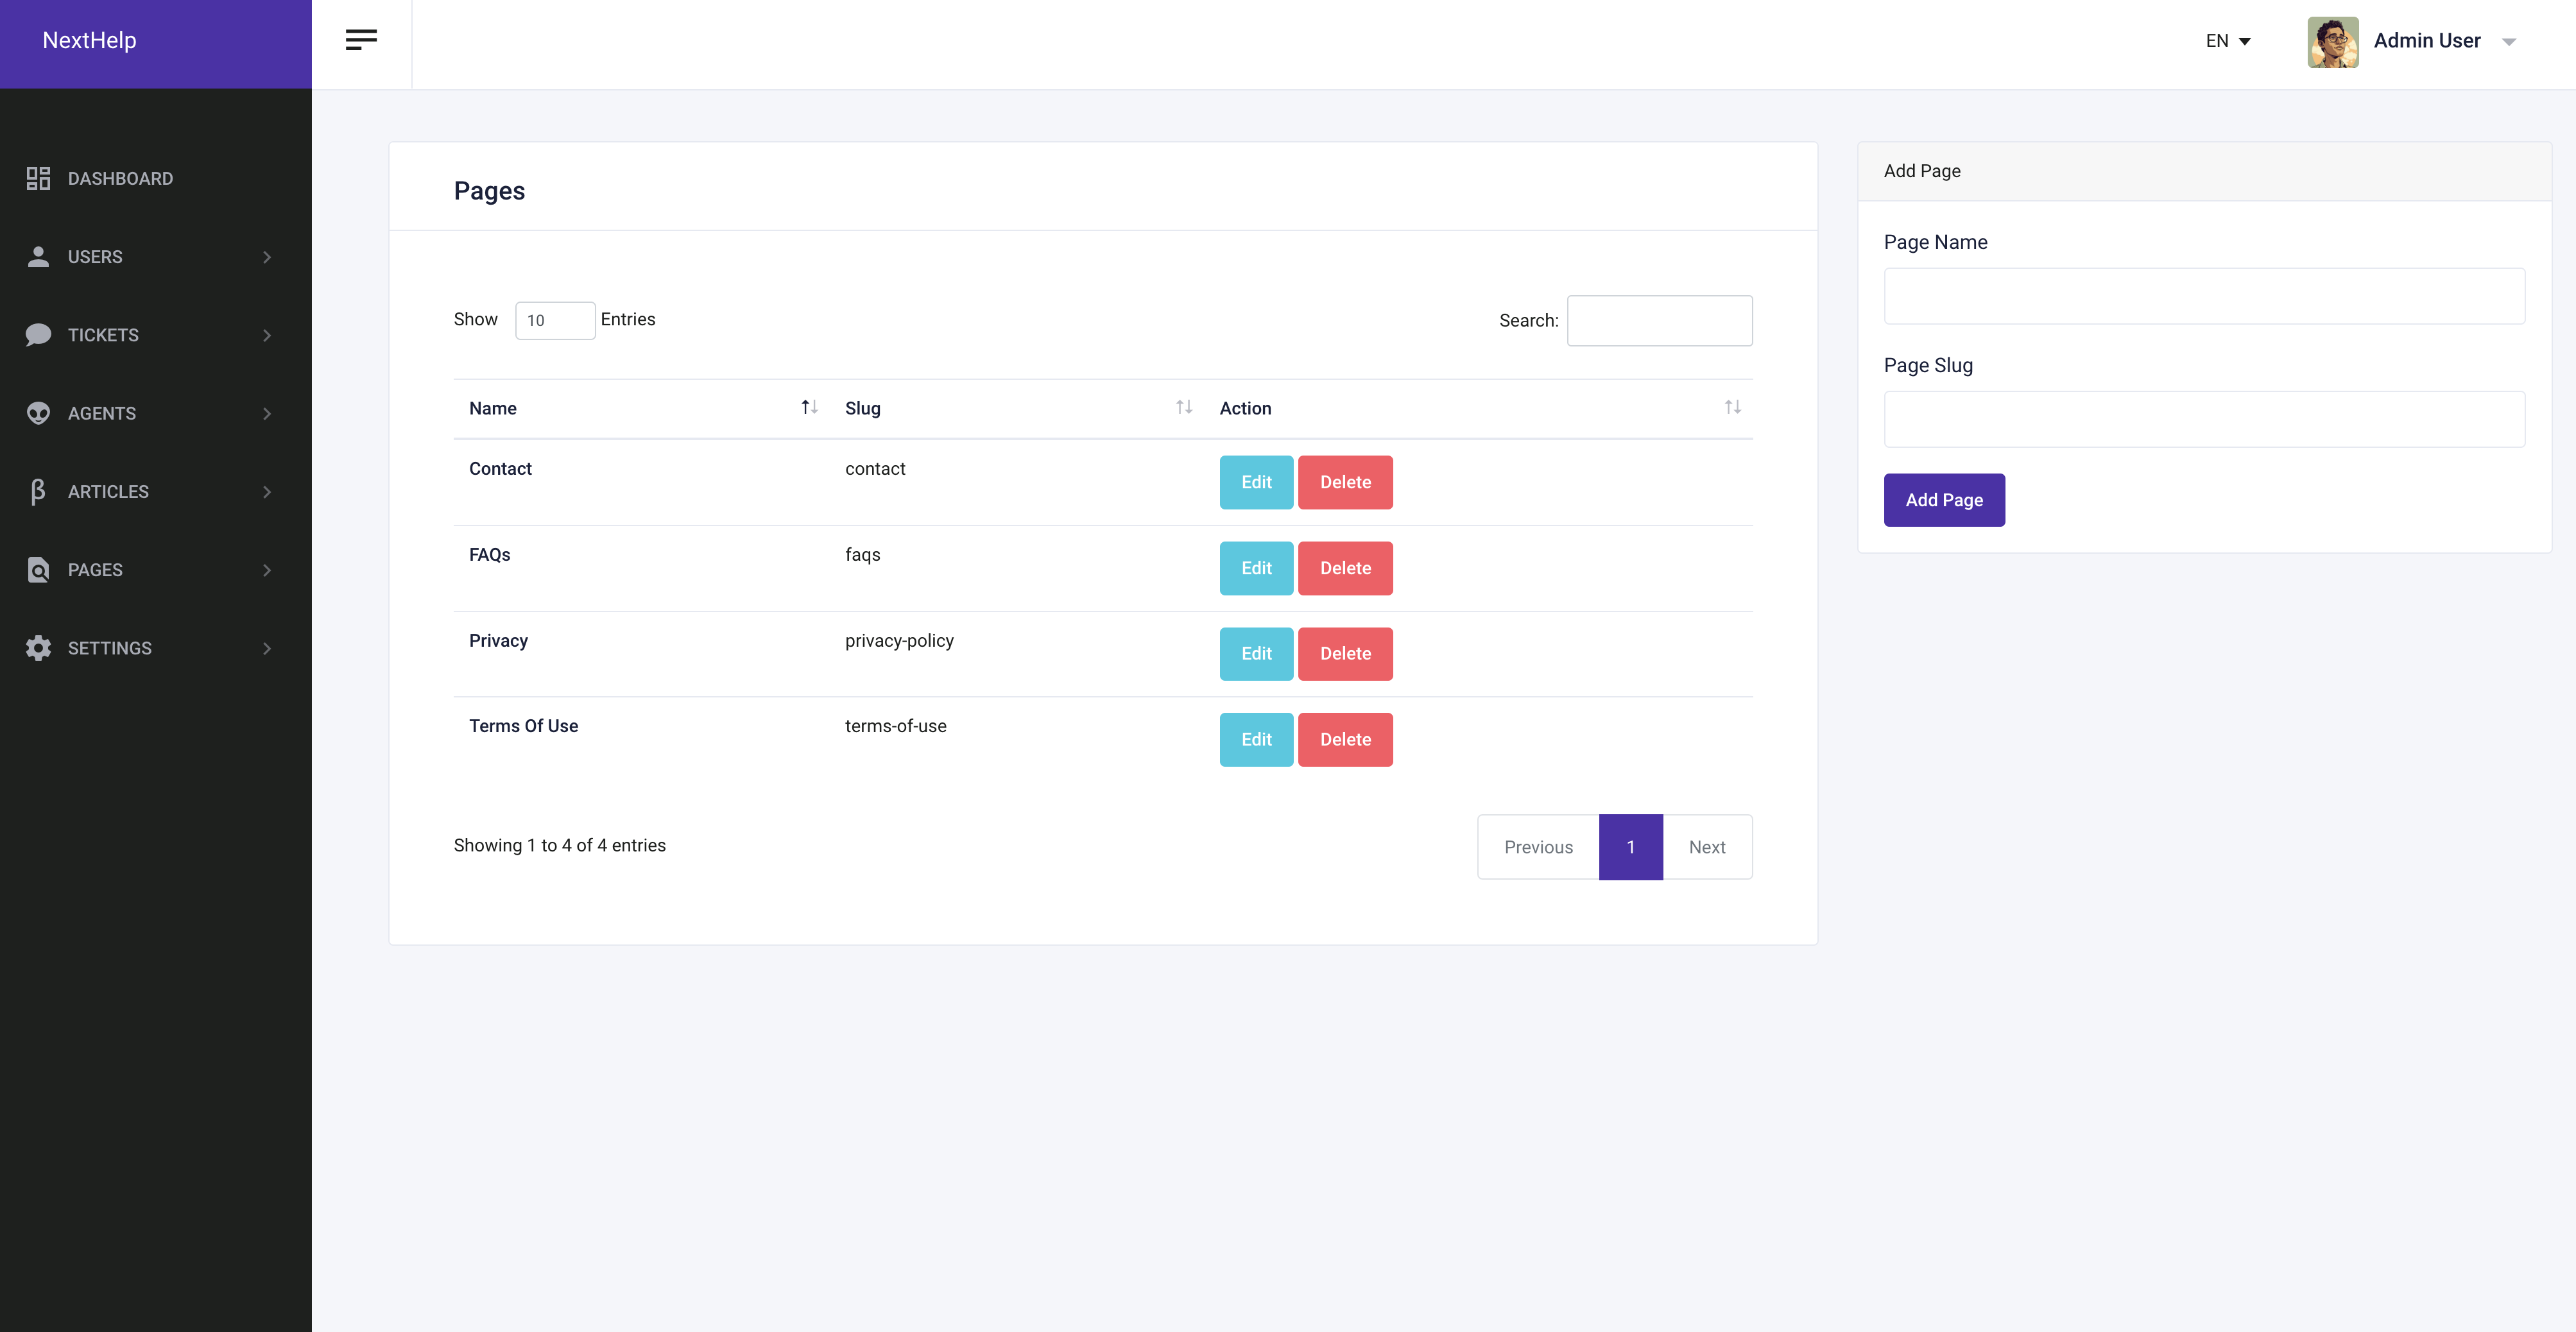The height and width of the screenshot is (1332, 2576).
Task: Expand the Admin User account menu arrow
Action: coord(2508,42)
